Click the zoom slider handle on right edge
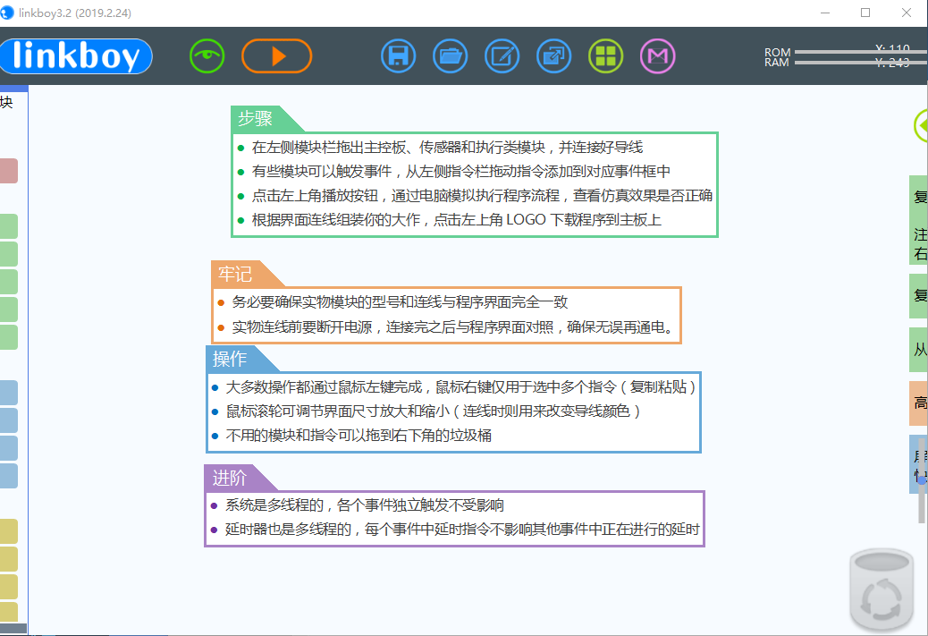 pyautogui.click(x=922, y=480)
